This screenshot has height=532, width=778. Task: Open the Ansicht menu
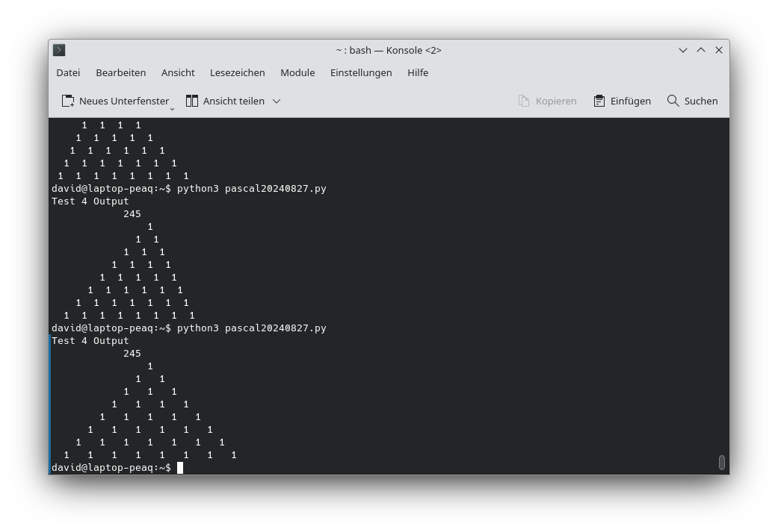point(178,72)
